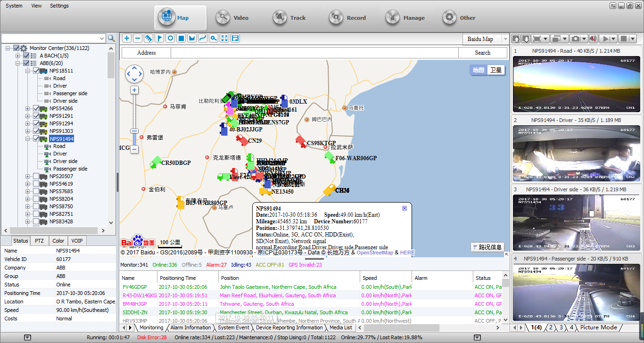Select the distance ruler measuring tool

(149, 38)
